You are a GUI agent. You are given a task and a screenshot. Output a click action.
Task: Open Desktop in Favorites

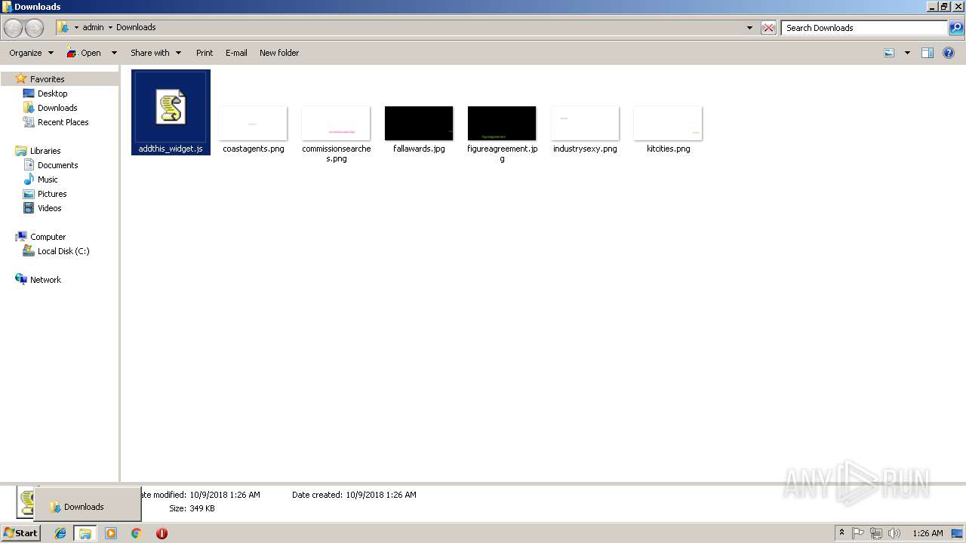[52, 94]
